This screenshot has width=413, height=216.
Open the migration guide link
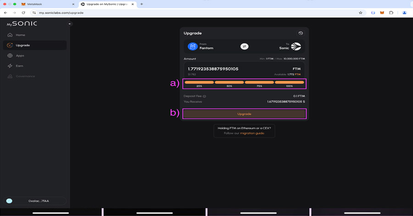click(x=252, y=133)
